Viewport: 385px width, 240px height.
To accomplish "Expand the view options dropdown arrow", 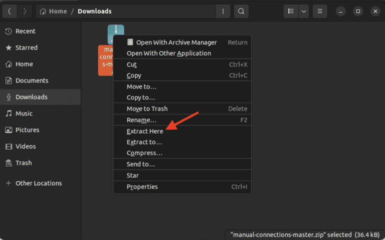I will click(303, 11).
